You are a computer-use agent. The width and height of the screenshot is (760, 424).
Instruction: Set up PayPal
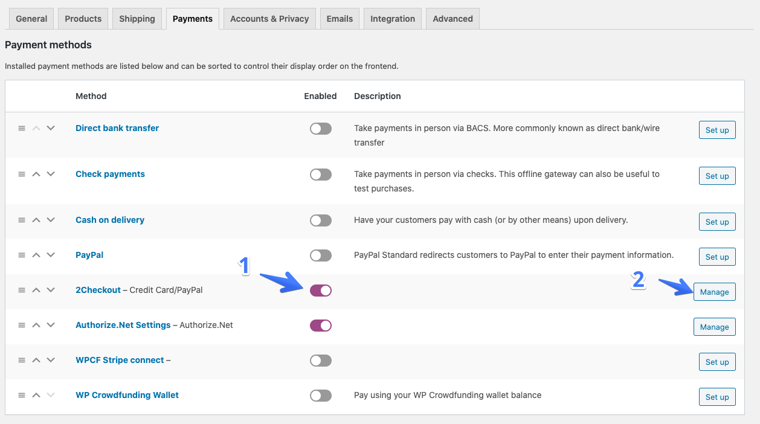click(x=717, y=257)
